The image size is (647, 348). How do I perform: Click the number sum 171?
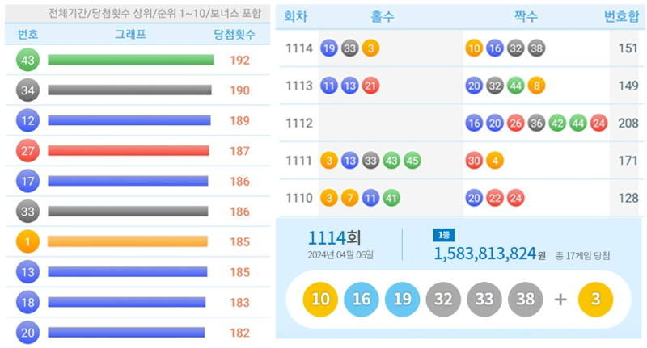628,161
